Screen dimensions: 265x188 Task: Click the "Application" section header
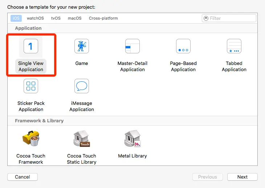28,28
